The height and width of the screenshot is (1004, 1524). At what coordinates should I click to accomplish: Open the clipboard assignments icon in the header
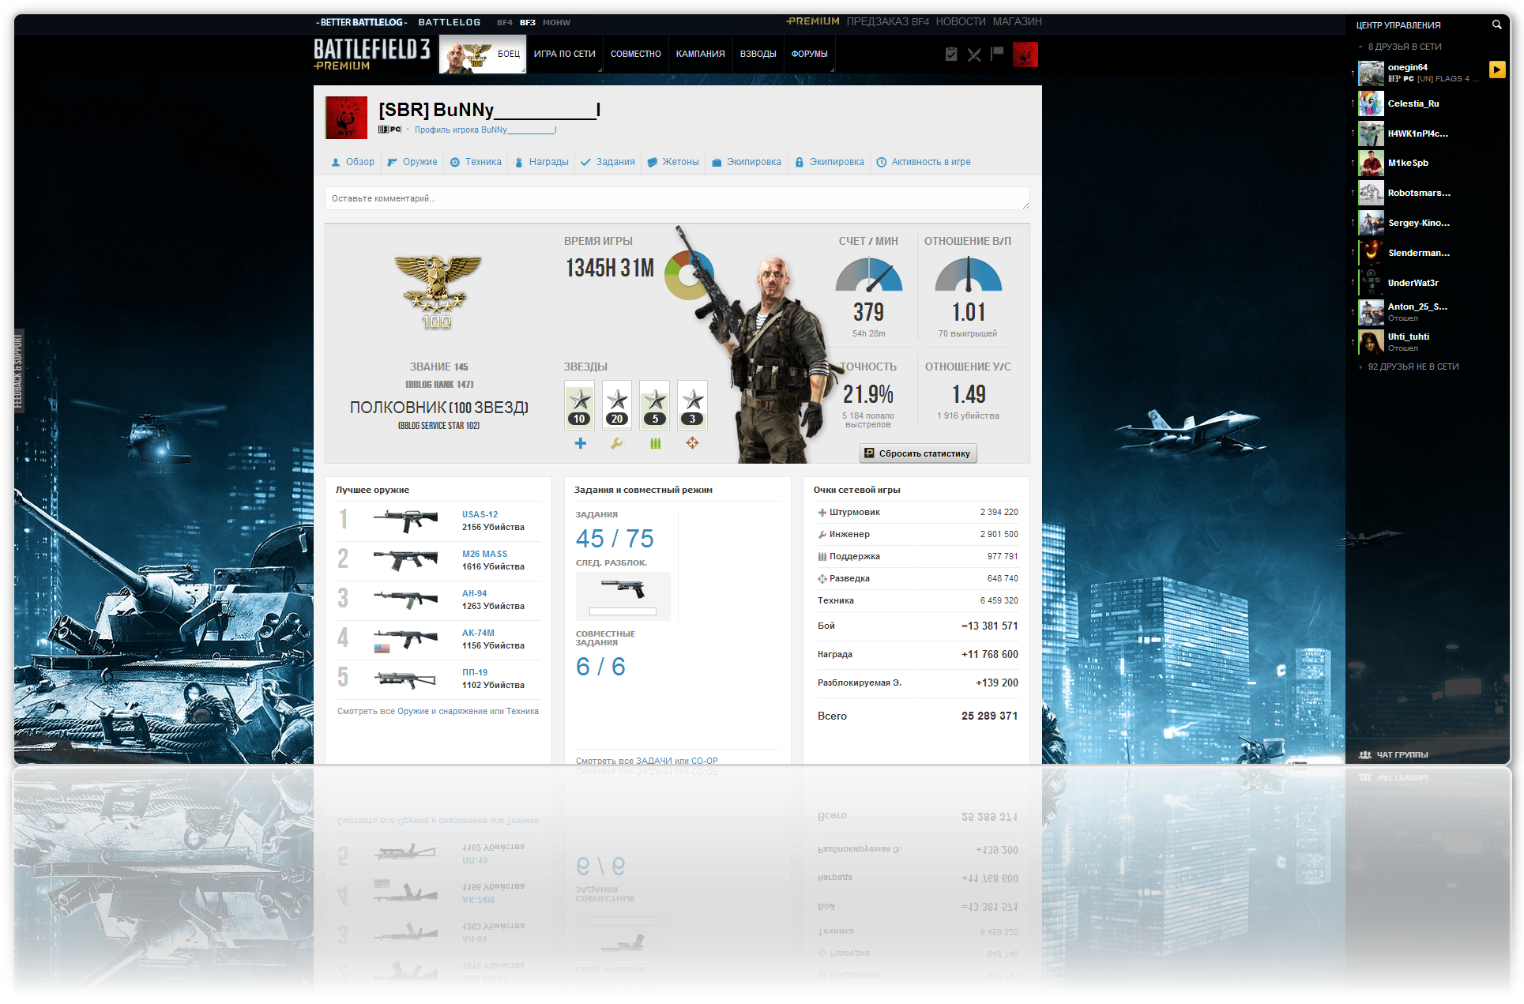tap(951, 54)
